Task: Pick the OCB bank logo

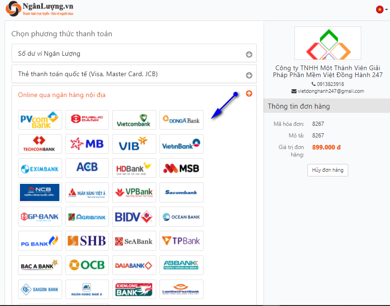Action: pos(87,265)
